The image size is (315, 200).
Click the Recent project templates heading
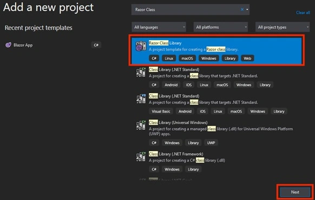point(38,28)
